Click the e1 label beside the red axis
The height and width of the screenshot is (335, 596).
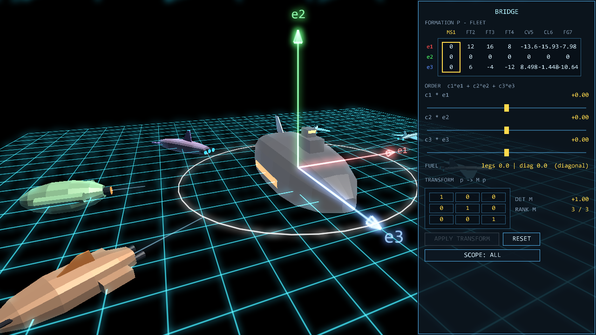402,150
